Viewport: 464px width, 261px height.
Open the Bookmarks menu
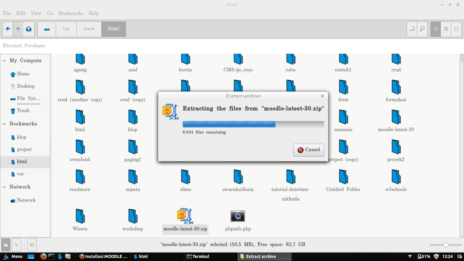pyautogui.click(x=71, y=13)
